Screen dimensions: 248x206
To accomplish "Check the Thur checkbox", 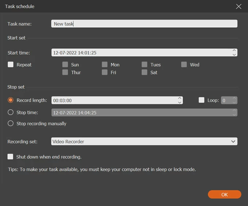I will coord(65,72).
